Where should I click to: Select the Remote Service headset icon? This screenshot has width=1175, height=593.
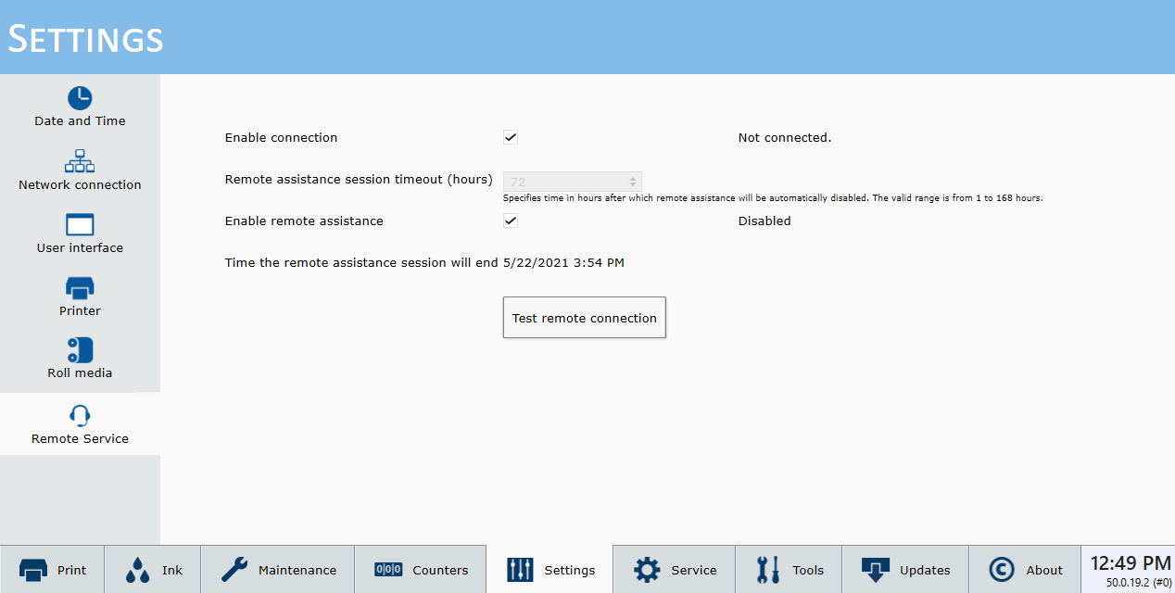click(80, 415)
